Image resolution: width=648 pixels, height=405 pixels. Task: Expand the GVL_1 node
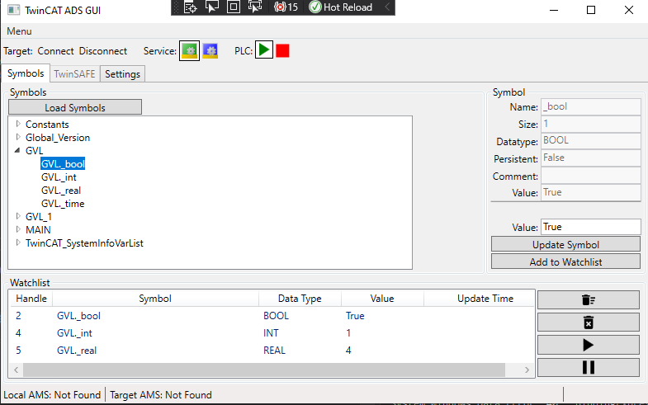tap(18, 216)
